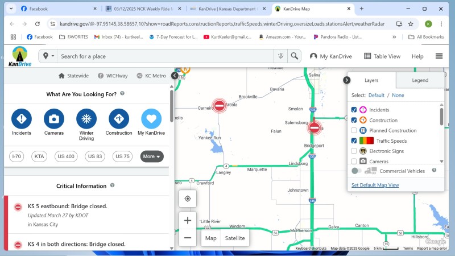Open the browser tab search dropdown
The height and width of the screenshot is (256, 455).
[11, 9]
